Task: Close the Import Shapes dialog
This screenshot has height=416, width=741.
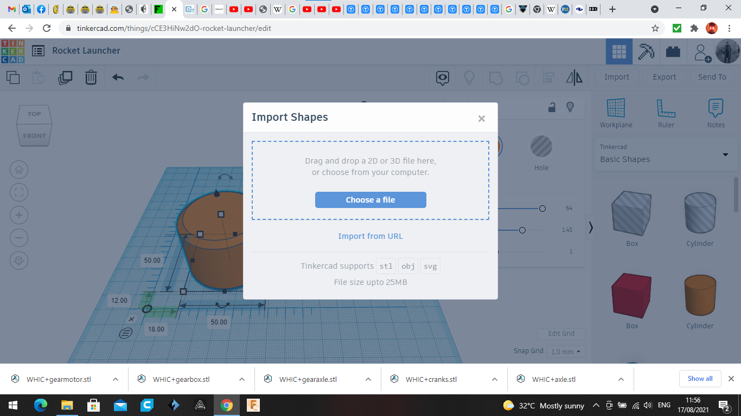Action: click(x=481, y=119)
